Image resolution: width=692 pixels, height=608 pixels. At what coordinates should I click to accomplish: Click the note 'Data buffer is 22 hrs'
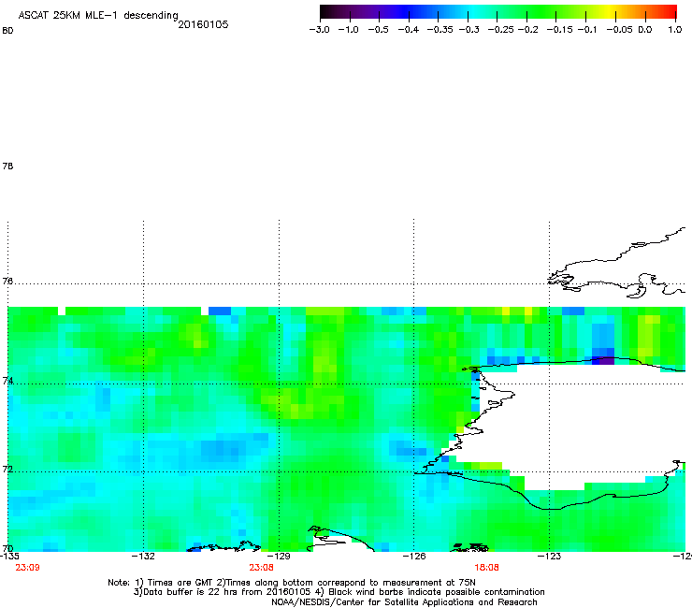coord(187,592)
